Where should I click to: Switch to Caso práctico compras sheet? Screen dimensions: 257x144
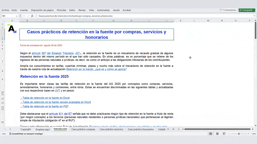tap(83, 129)
